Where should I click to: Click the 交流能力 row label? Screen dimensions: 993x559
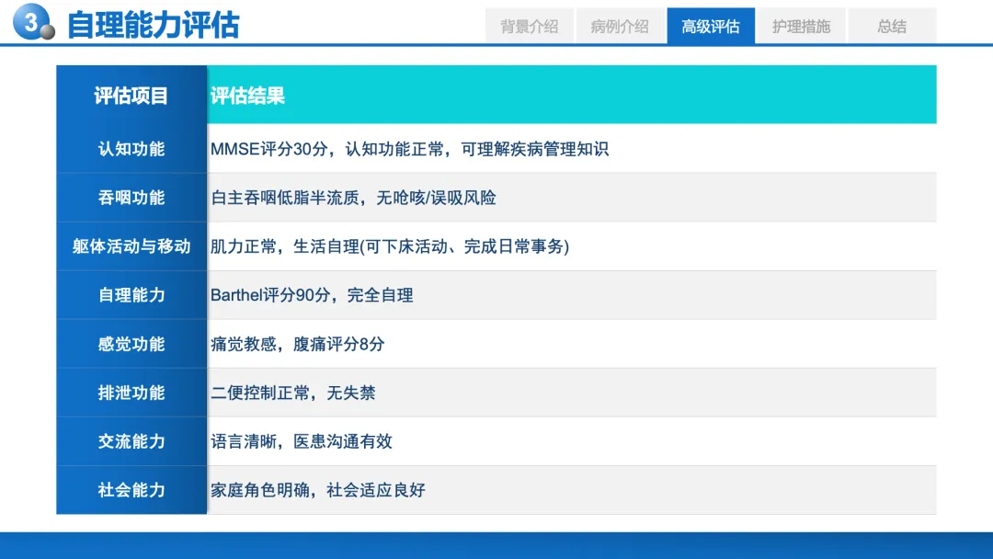(131, 441)
